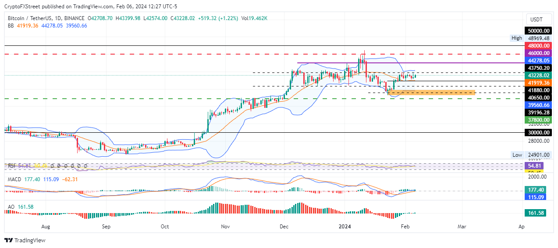Select the 30000.00 black price level label
This screenshot has width=558, height=248.
[538, 132]
